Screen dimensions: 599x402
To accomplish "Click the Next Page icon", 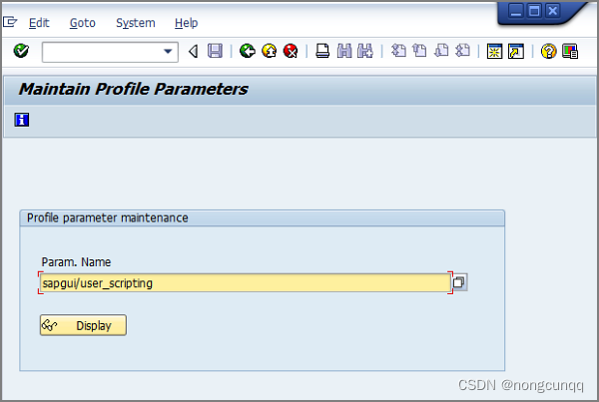I will point(441,51).
